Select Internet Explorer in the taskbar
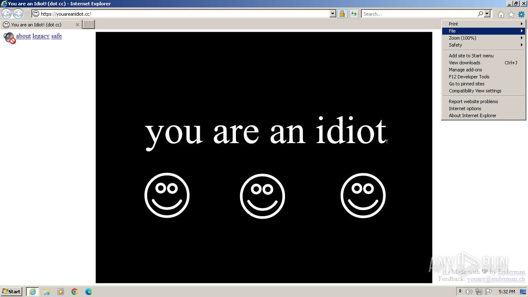 [33, 292]
